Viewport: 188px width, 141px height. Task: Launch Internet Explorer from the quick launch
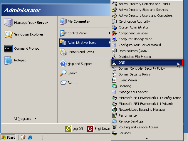tap(30, 137)
